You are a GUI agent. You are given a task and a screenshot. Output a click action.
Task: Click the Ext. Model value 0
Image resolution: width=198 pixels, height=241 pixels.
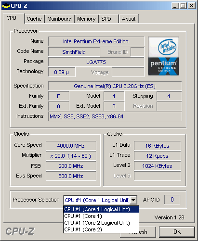[114, 106]
